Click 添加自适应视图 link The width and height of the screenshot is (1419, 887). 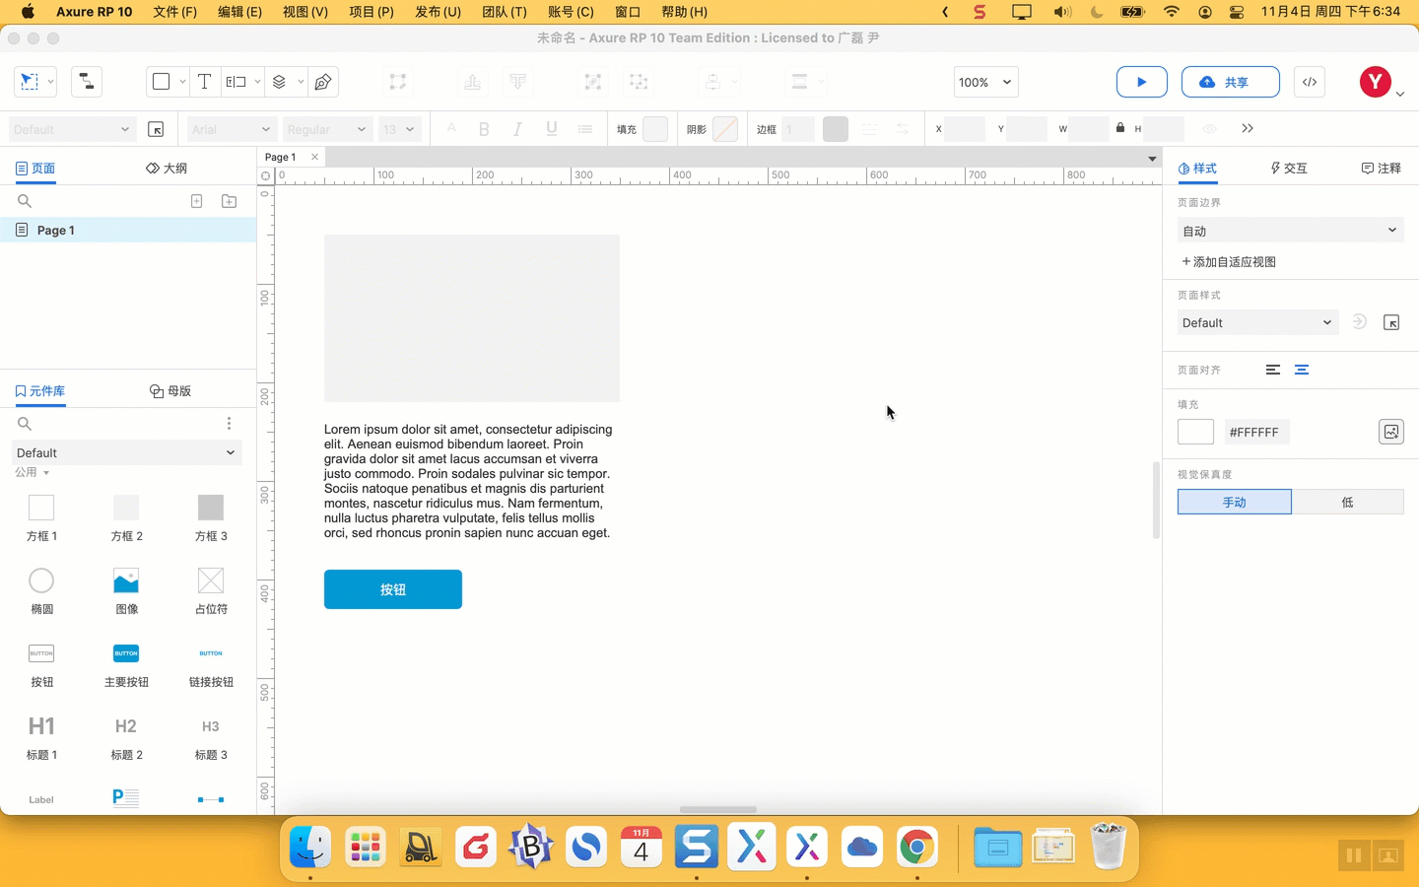1229,262
